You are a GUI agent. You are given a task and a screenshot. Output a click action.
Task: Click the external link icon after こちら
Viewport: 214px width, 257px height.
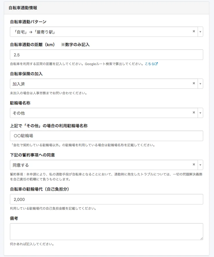point(156,64)
